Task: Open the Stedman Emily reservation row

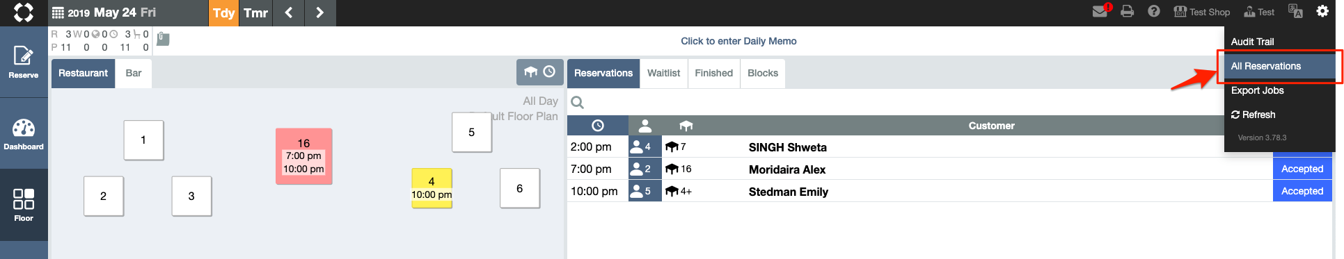Action: (949, 191)
